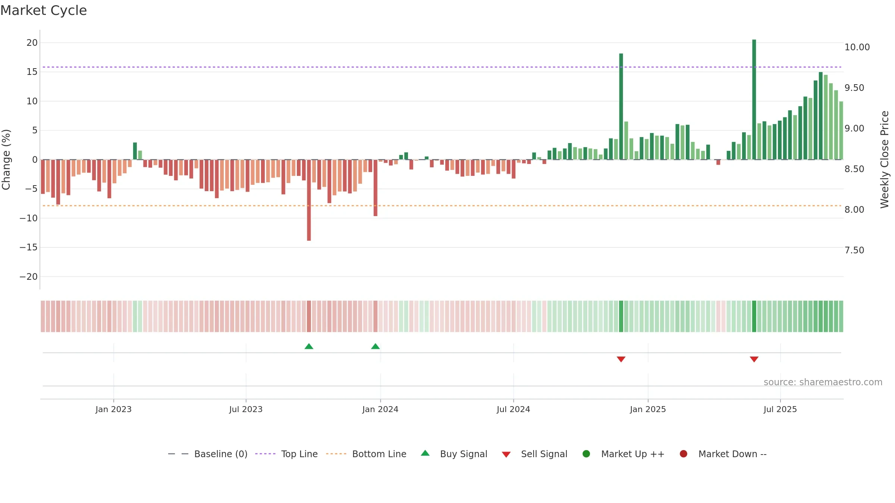Click the Weekly Close Price axis title

(x=885, y=159)
